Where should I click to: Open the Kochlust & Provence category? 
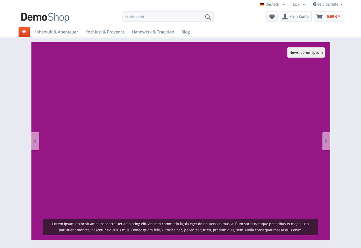[105, 32]
